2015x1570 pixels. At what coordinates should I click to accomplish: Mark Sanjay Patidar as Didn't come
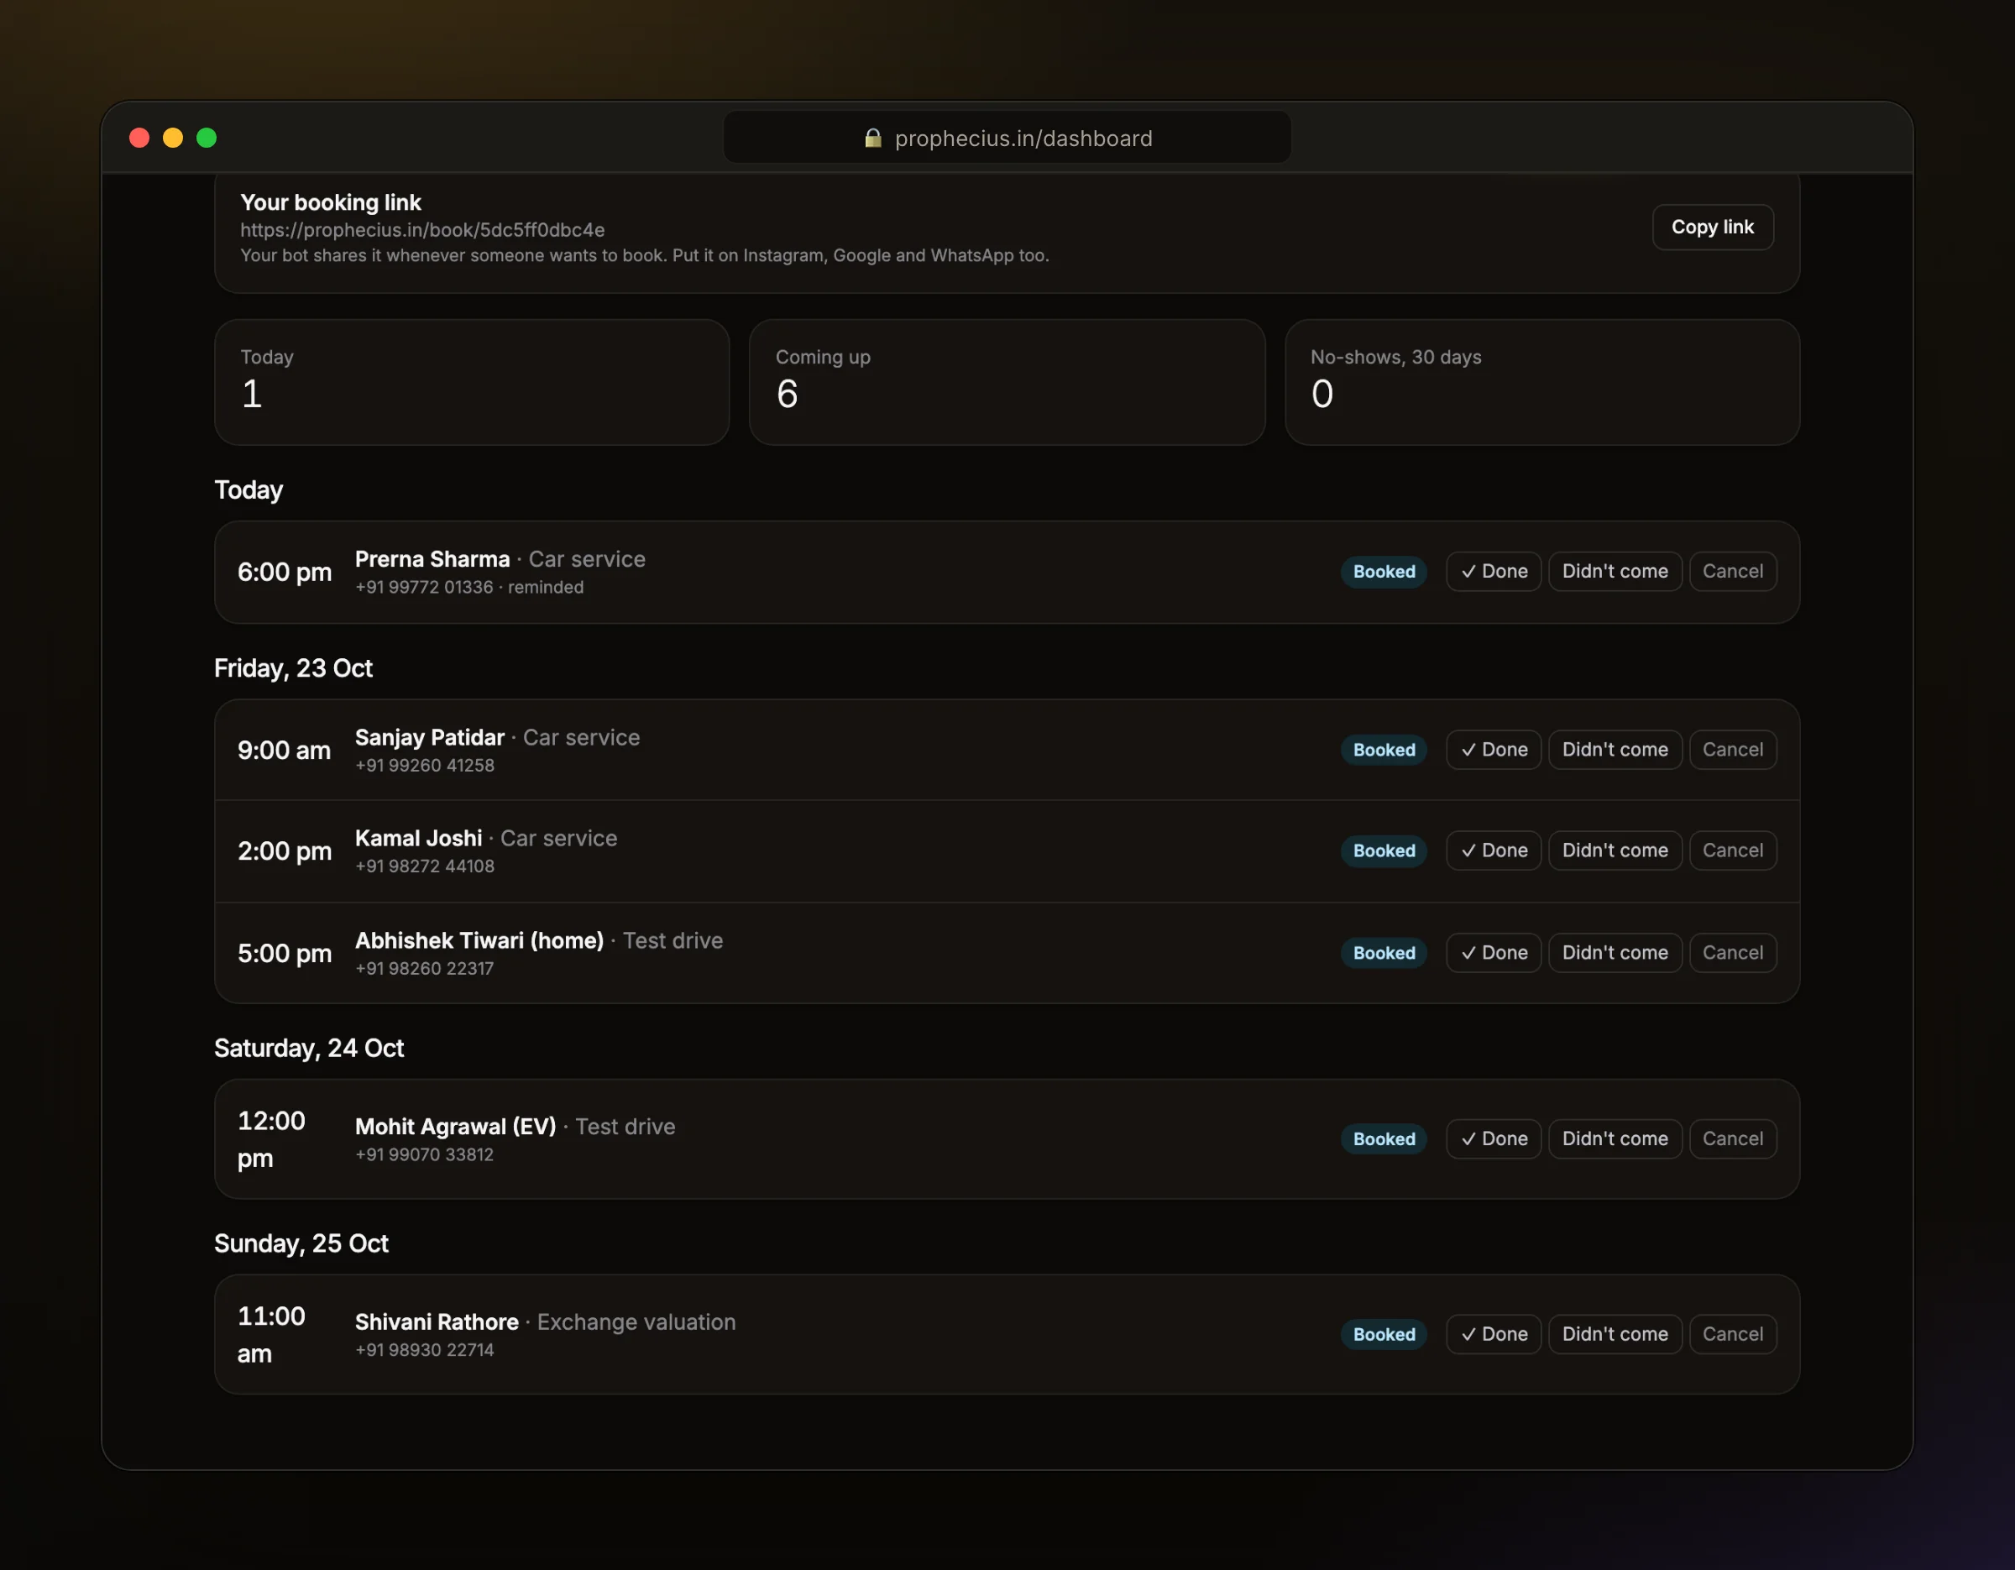point(1615,750)
